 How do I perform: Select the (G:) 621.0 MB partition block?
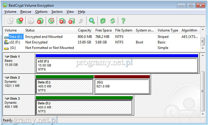pyautogui.click(x=122, y=86)
